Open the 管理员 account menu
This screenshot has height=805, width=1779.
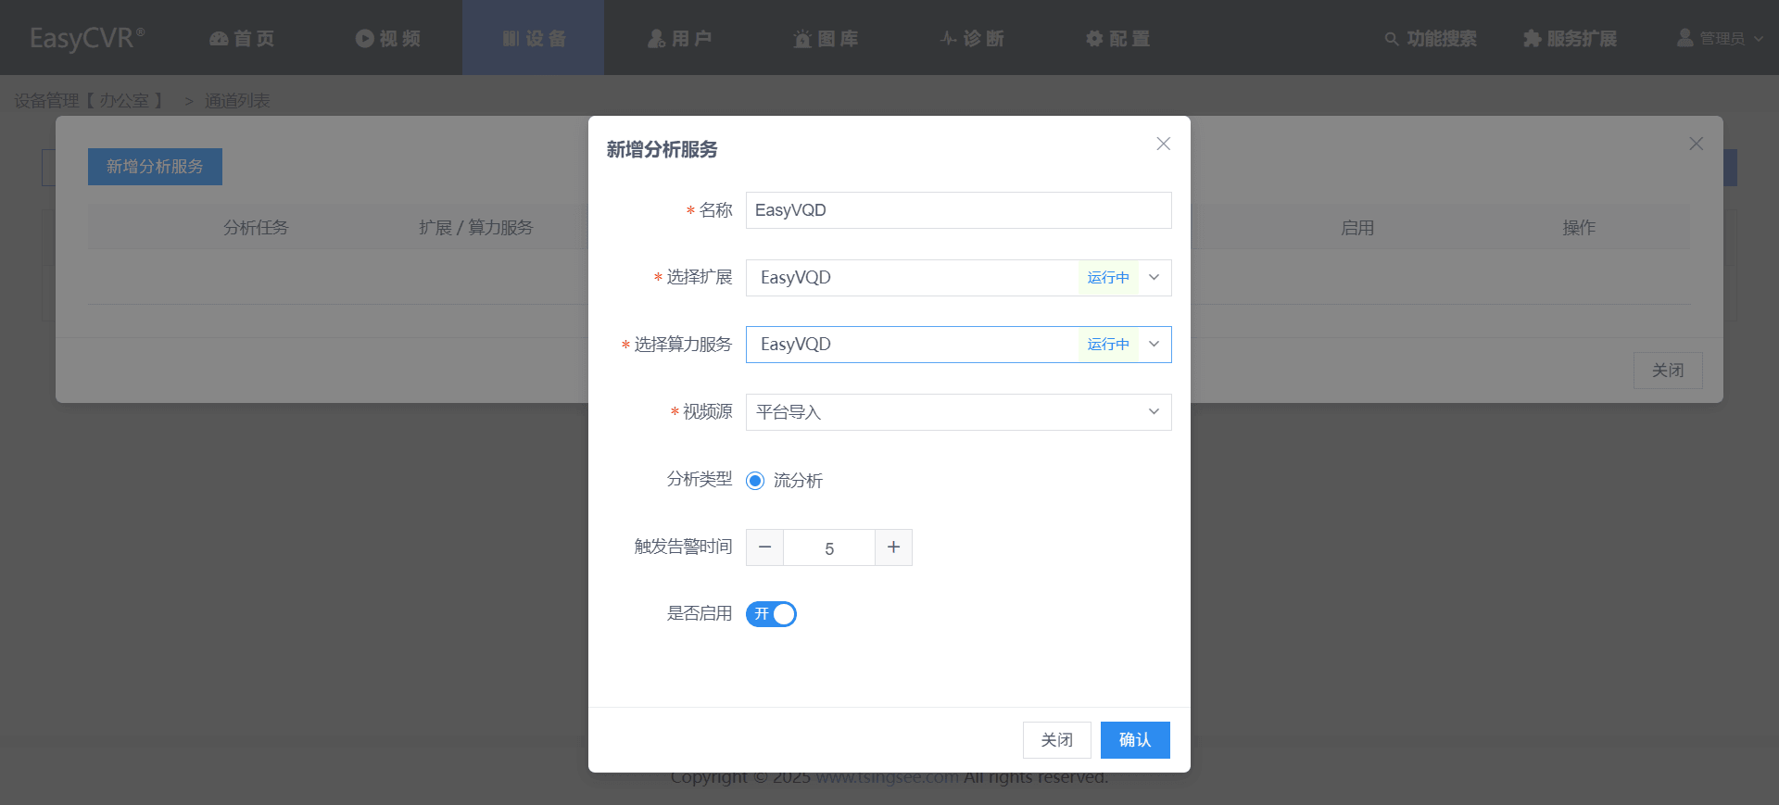[x=1720, y=38]
